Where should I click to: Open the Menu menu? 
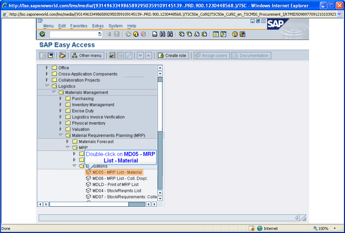48,26
